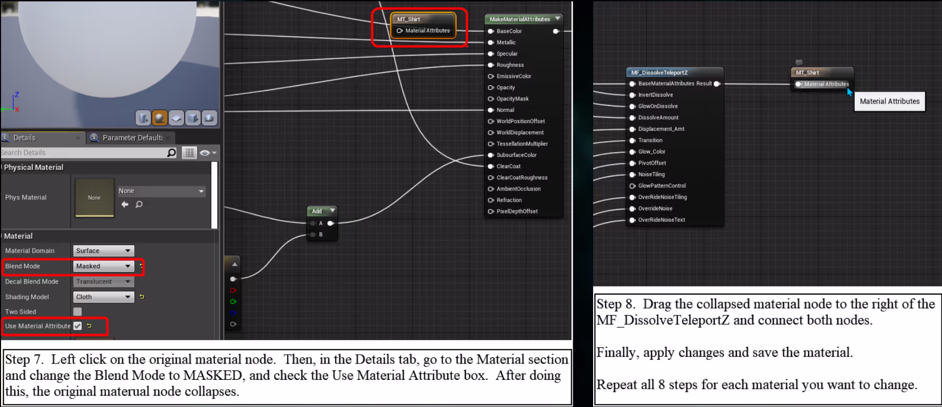Click the Search Details input field
The height and width of the screenshot is (407, 942).
(84, 153)
